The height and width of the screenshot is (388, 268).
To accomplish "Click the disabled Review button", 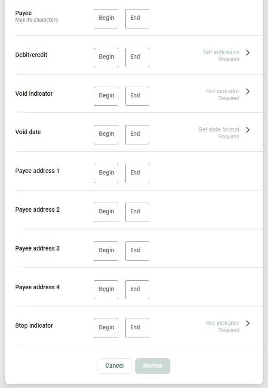I will 152,366.
